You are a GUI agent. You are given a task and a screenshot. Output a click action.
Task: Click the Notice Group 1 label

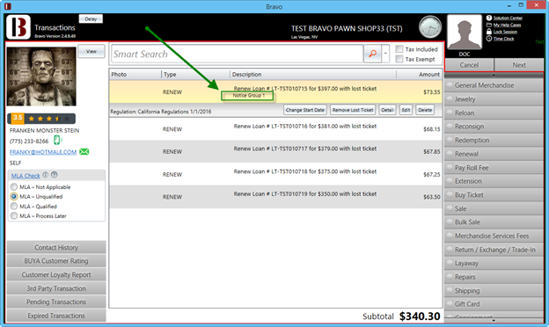249,95
